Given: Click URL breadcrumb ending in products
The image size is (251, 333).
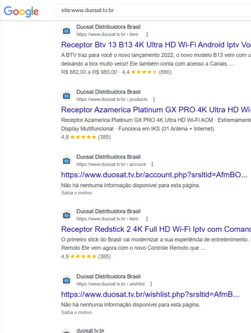Looking at the screenshot, I should 112,99.
